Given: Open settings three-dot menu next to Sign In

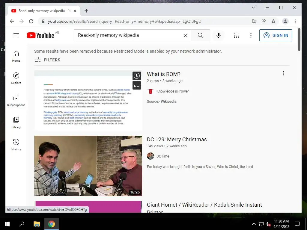Looking at the screenshot, I should (251, 35).
